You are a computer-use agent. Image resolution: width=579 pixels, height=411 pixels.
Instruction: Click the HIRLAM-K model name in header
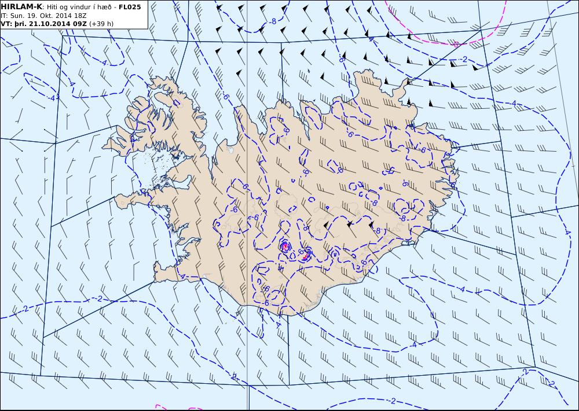[21, 6]
